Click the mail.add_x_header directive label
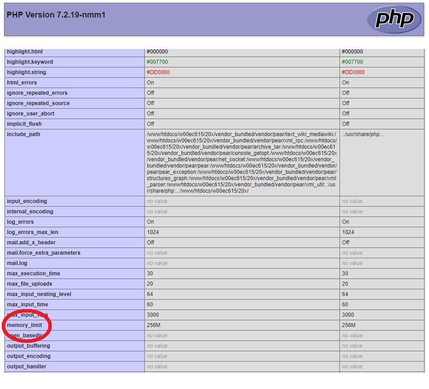The height and width of the screenshot is (389, 429). pos(31,243)
